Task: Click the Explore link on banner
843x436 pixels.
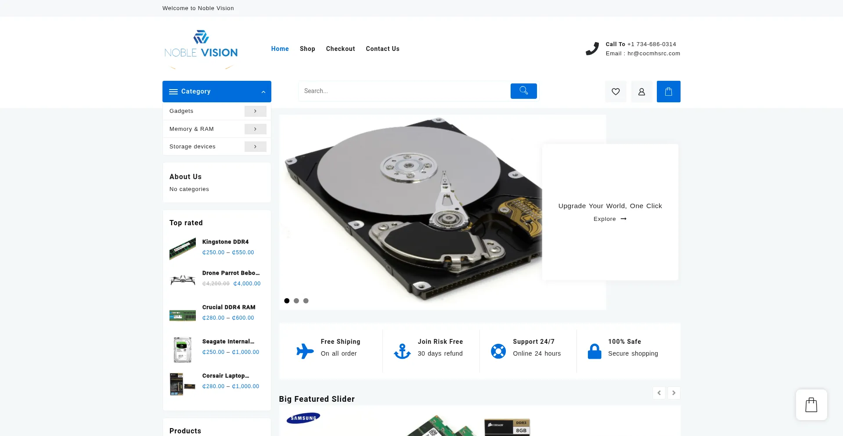Action: 609,219
